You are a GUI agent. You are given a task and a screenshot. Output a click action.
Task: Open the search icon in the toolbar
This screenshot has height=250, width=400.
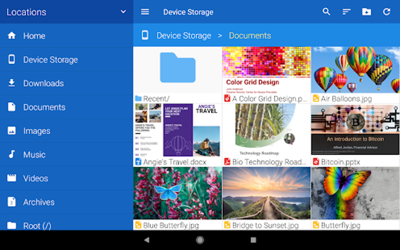tap(326, 12)
